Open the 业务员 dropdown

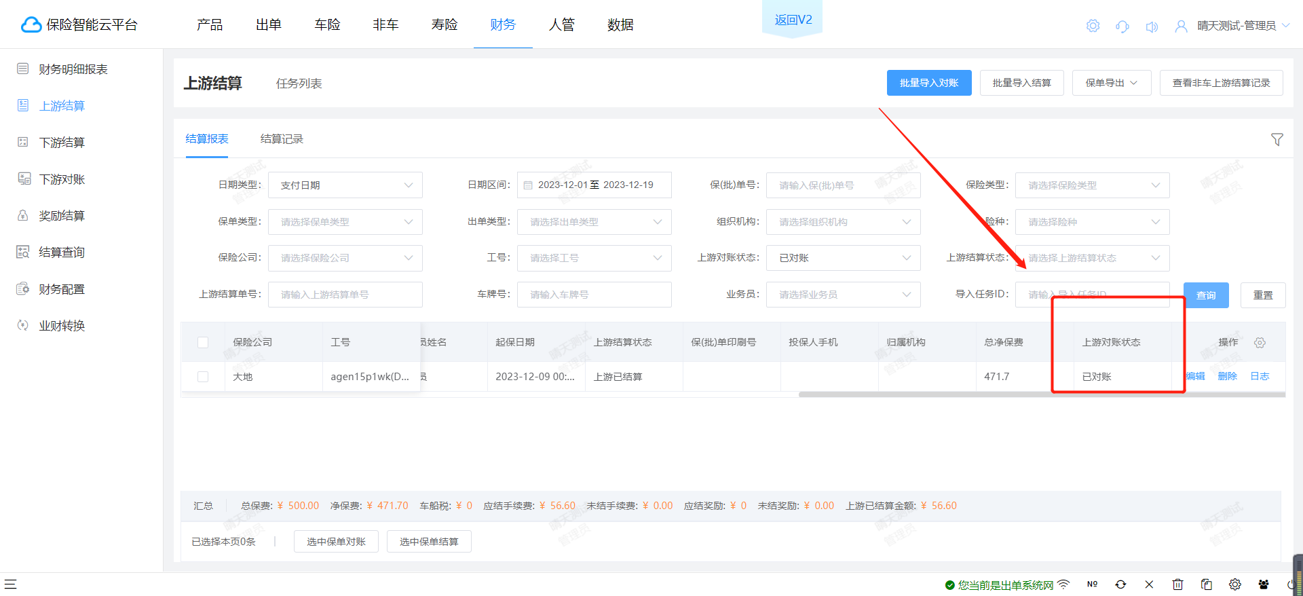(844, 295)
